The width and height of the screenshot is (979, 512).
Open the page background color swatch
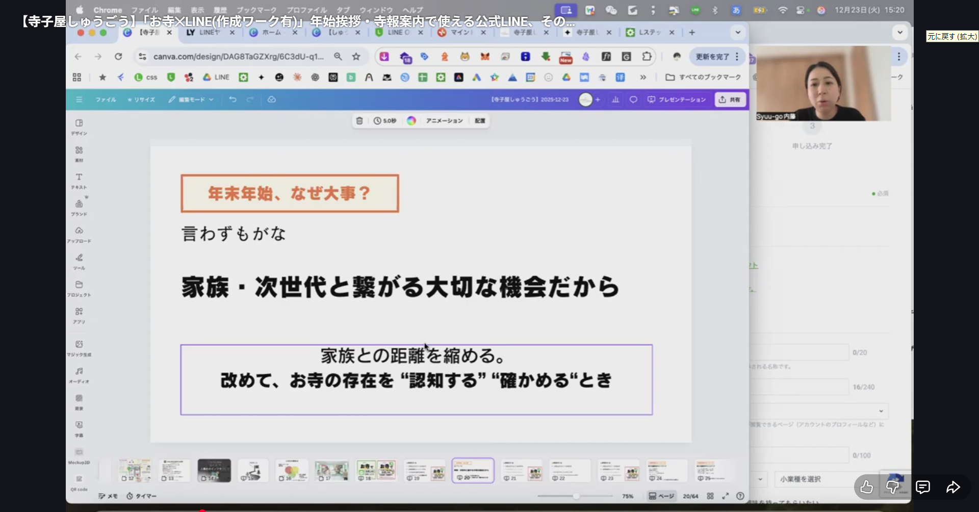411,121
